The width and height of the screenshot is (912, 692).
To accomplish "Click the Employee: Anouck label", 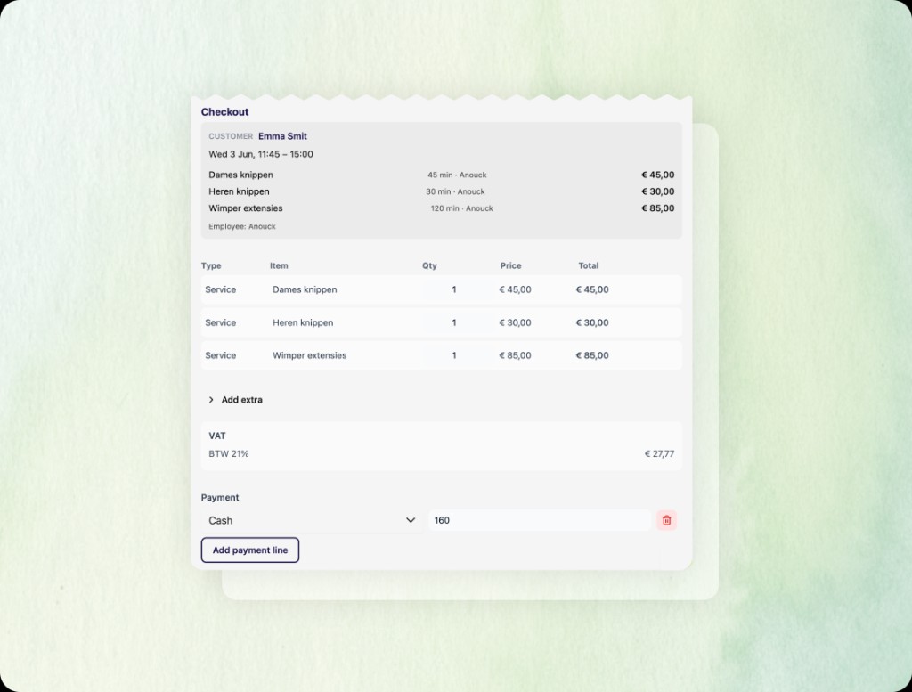I will 242,226.
